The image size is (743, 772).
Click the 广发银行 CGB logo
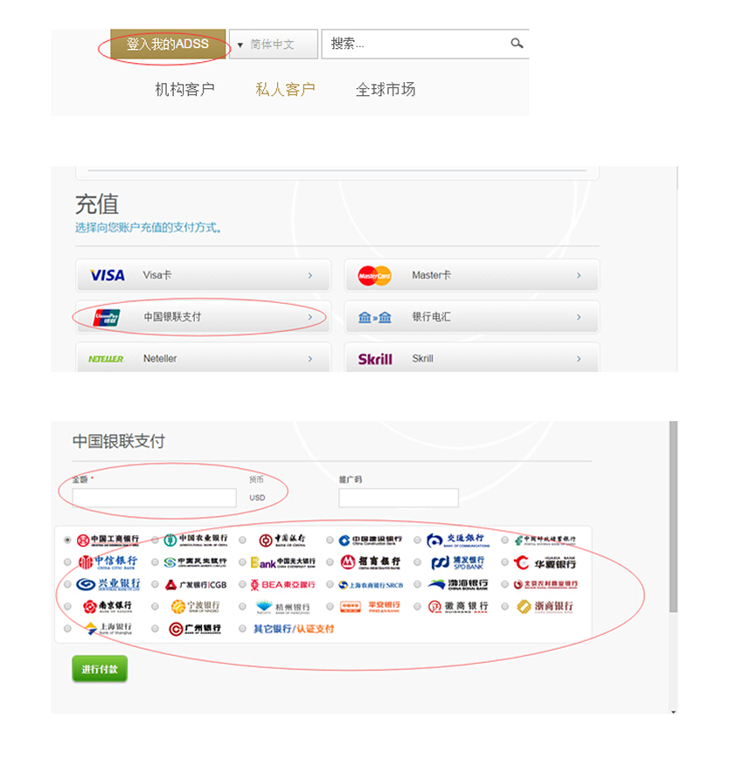click(196, 584)
